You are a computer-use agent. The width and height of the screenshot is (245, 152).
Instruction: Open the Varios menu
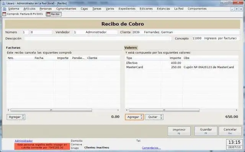110,9
